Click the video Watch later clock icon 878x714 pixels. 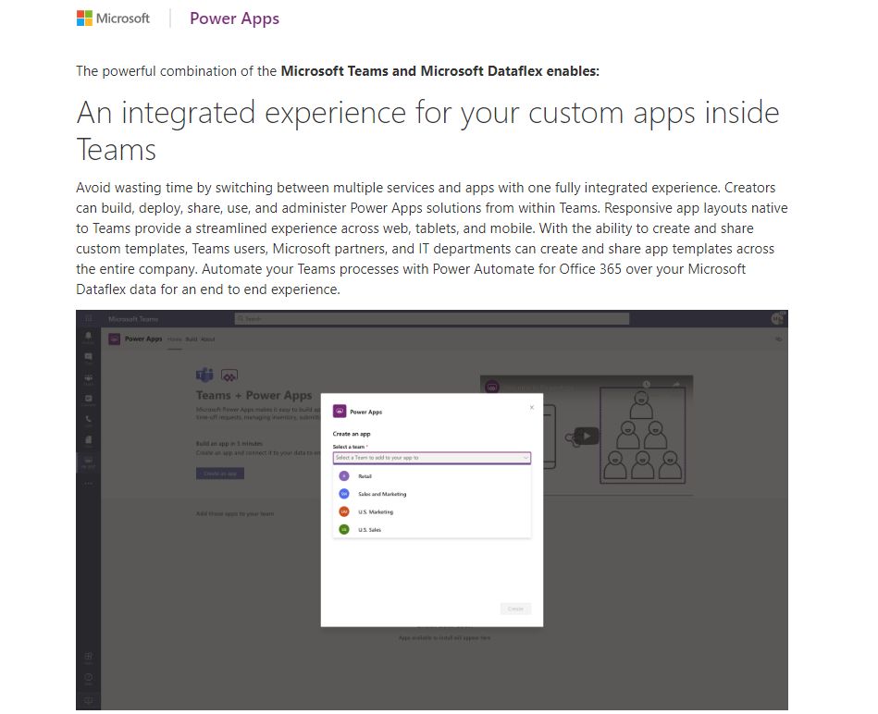coord(647,385)
